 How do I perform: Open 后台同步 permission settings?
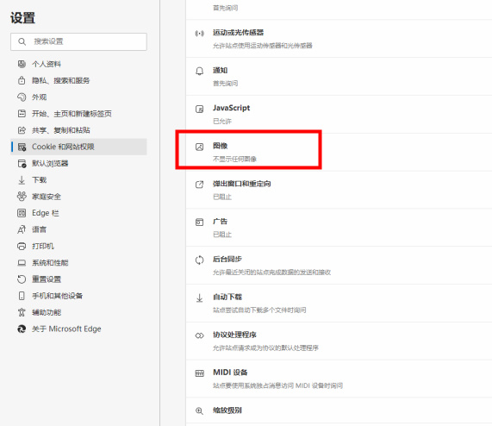339,266
